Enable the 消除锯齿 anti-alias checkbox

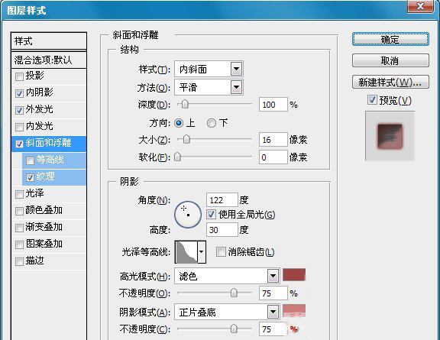[x=221, y=252]
